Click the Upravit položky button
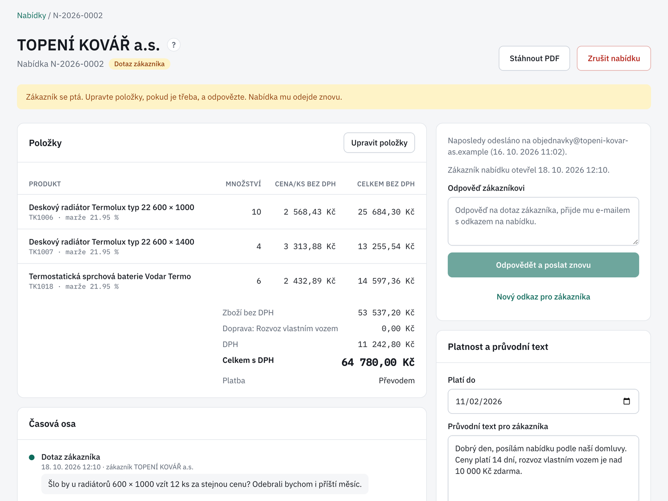 tap(379, 143)
